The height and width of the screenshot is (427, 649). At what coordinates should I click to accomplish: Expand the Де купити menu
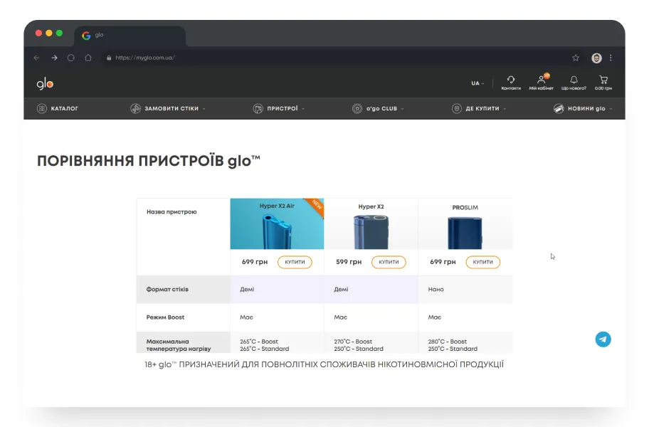(505, 109)
